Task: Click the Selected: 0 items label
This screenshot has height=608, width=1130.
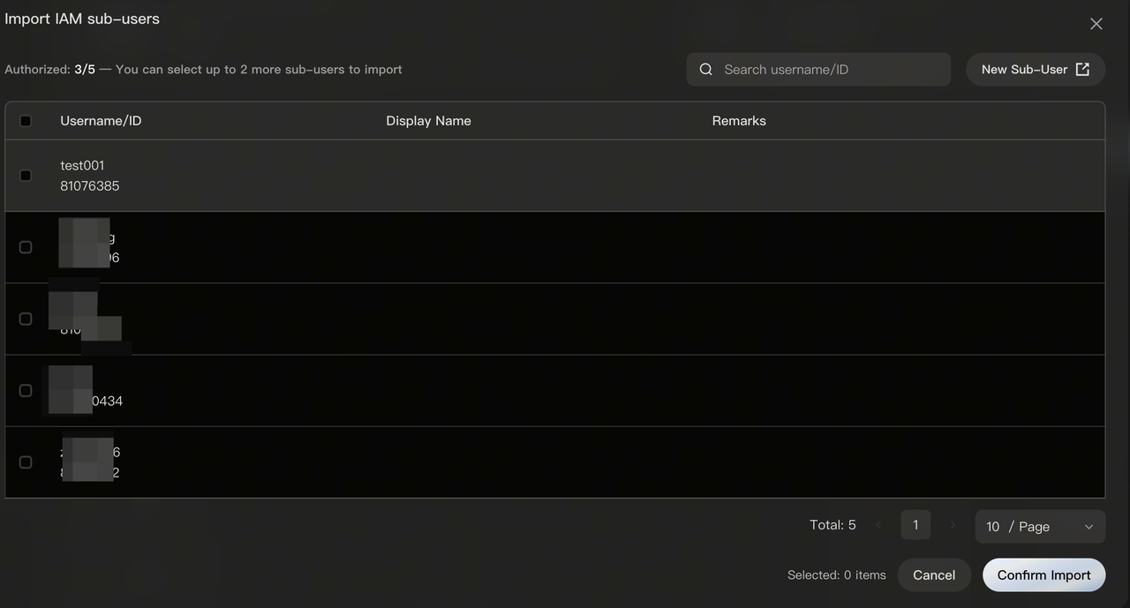Action: pyautogui.click(x=837, y=575)
